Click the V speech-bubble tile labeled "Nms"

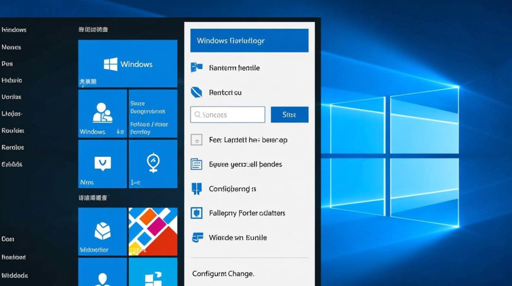pos(102,164)
